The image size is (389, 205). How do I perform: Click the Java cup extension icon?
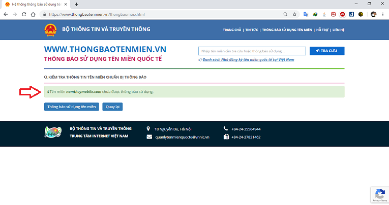coord(324,14)
